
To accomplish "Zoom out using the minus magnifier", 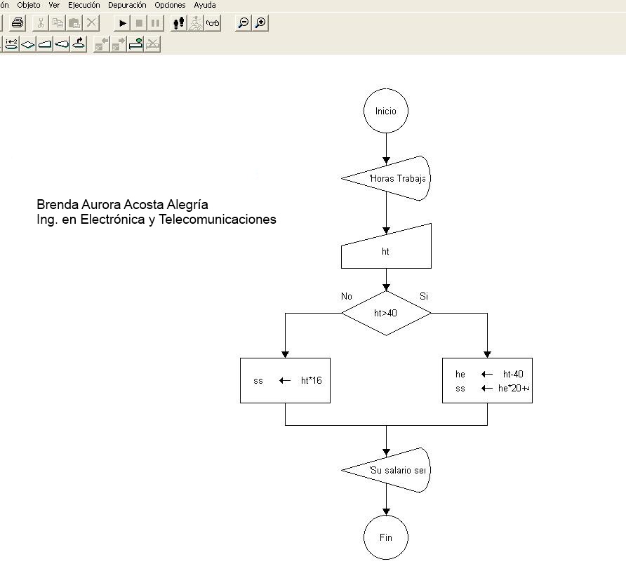I will click(x=244, y=22).
